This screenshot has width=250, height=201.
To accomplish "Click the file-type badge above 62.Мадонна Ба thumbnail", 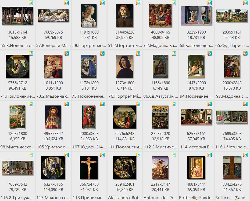I will coord(174,3).
